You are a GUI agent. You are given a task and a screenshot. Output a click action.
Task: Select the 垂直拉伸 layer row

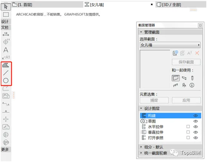(171, 132)
